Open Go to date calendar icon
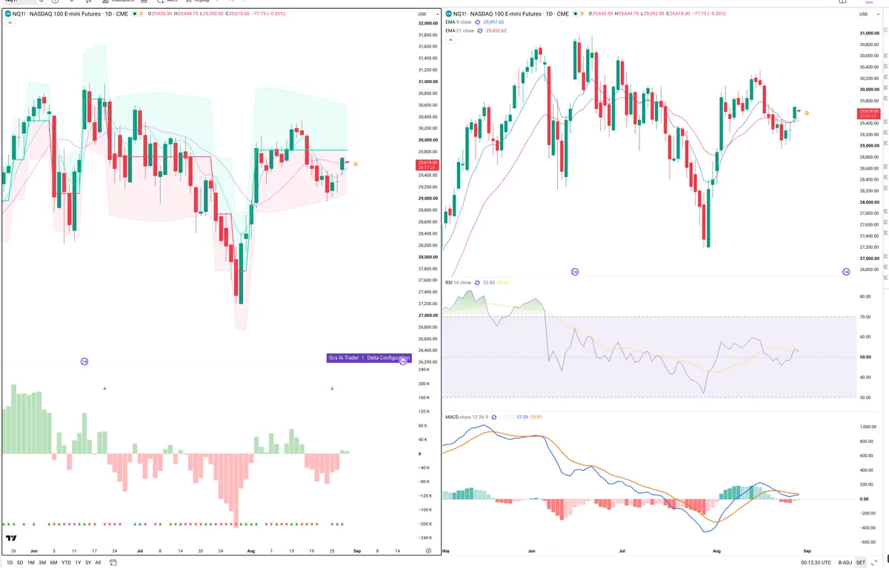Image resolution: width=889 pixels, height=568 pixels. pyautogui.click(x=112, y=562)
